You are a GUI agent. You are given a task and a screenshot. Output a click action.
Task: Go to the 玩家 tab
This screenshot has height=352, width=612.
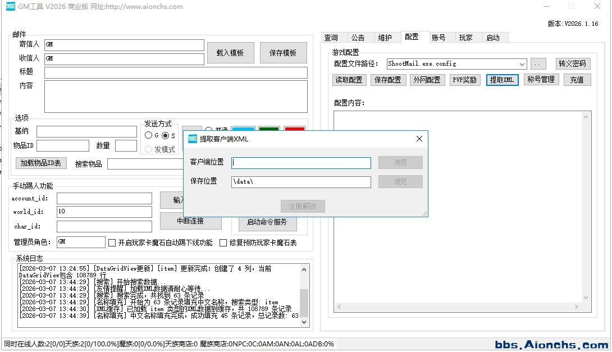pos(465,38)
